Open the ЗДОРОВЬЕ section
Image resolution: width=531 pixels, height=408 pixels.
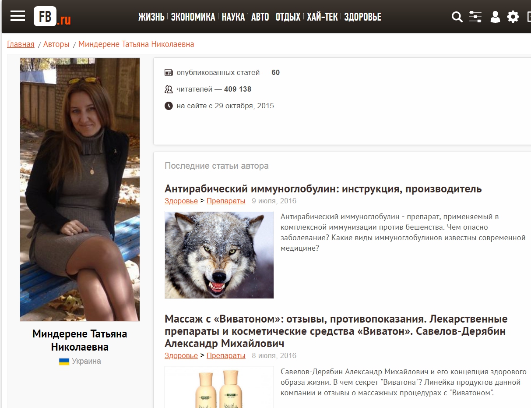[362, 17]
